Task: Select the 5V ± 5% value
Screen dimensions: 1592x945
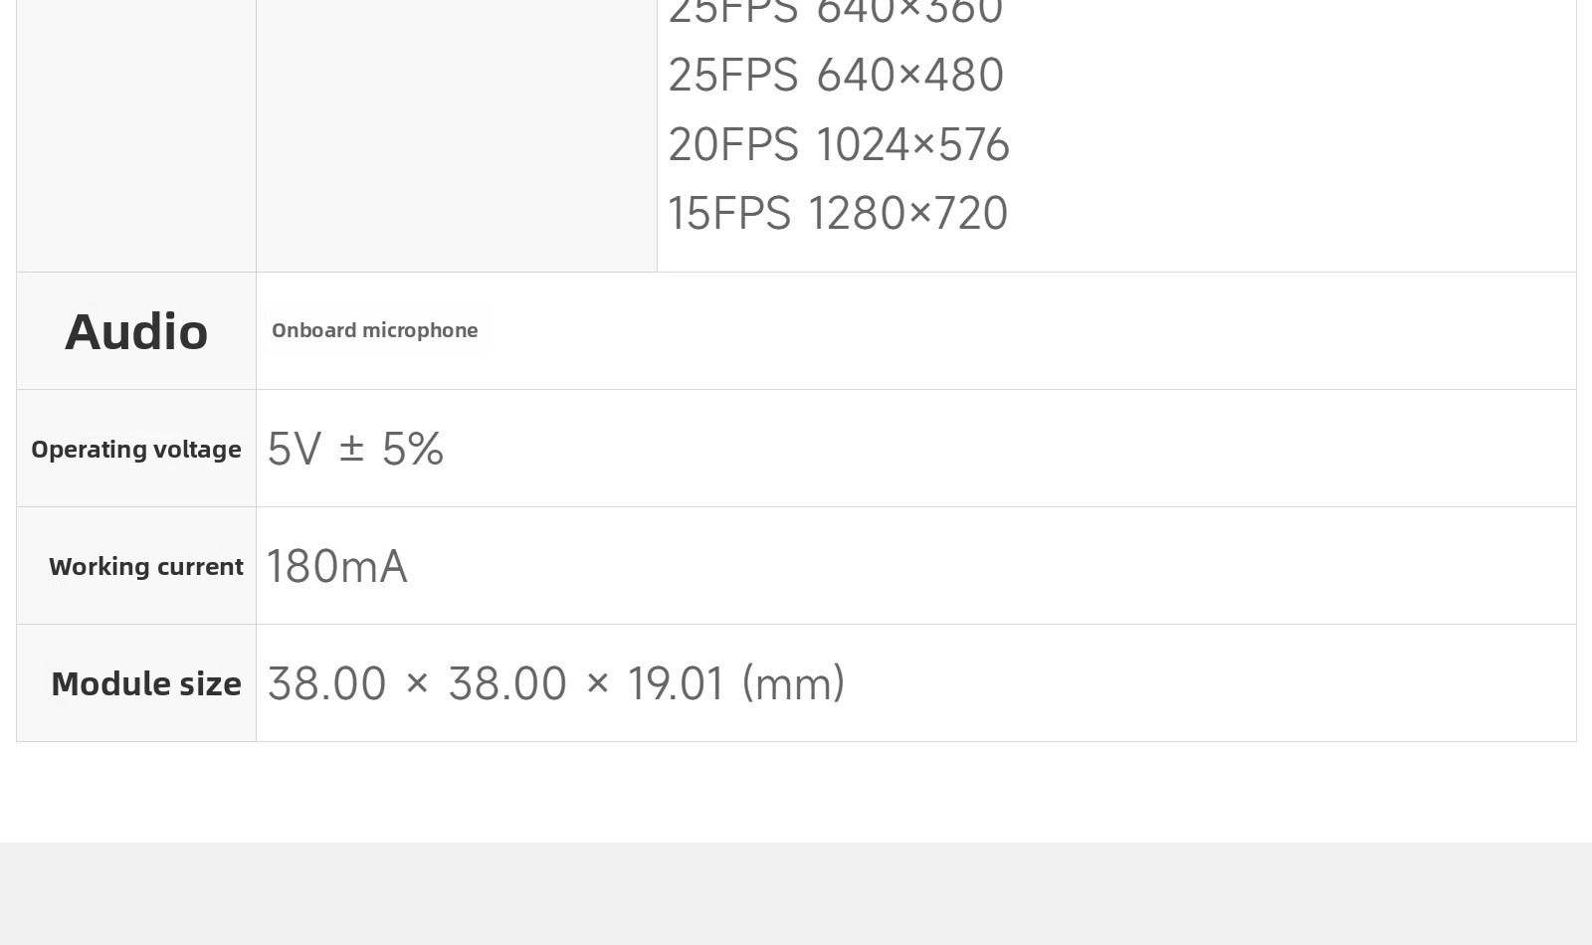Action: pos(355,449)
